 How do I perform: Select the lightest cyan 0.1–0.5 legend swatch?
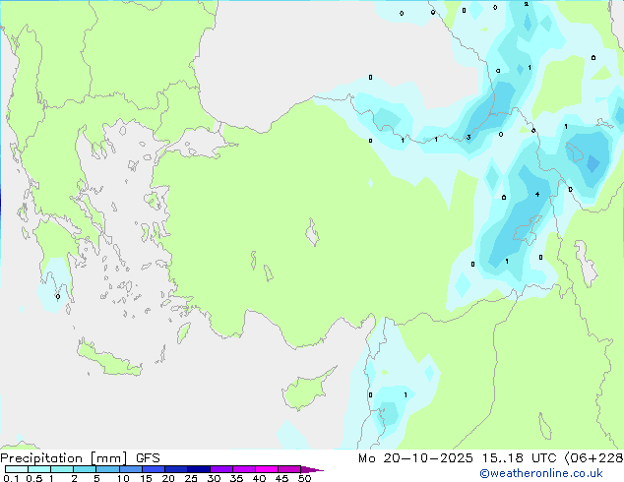(17, 469)
